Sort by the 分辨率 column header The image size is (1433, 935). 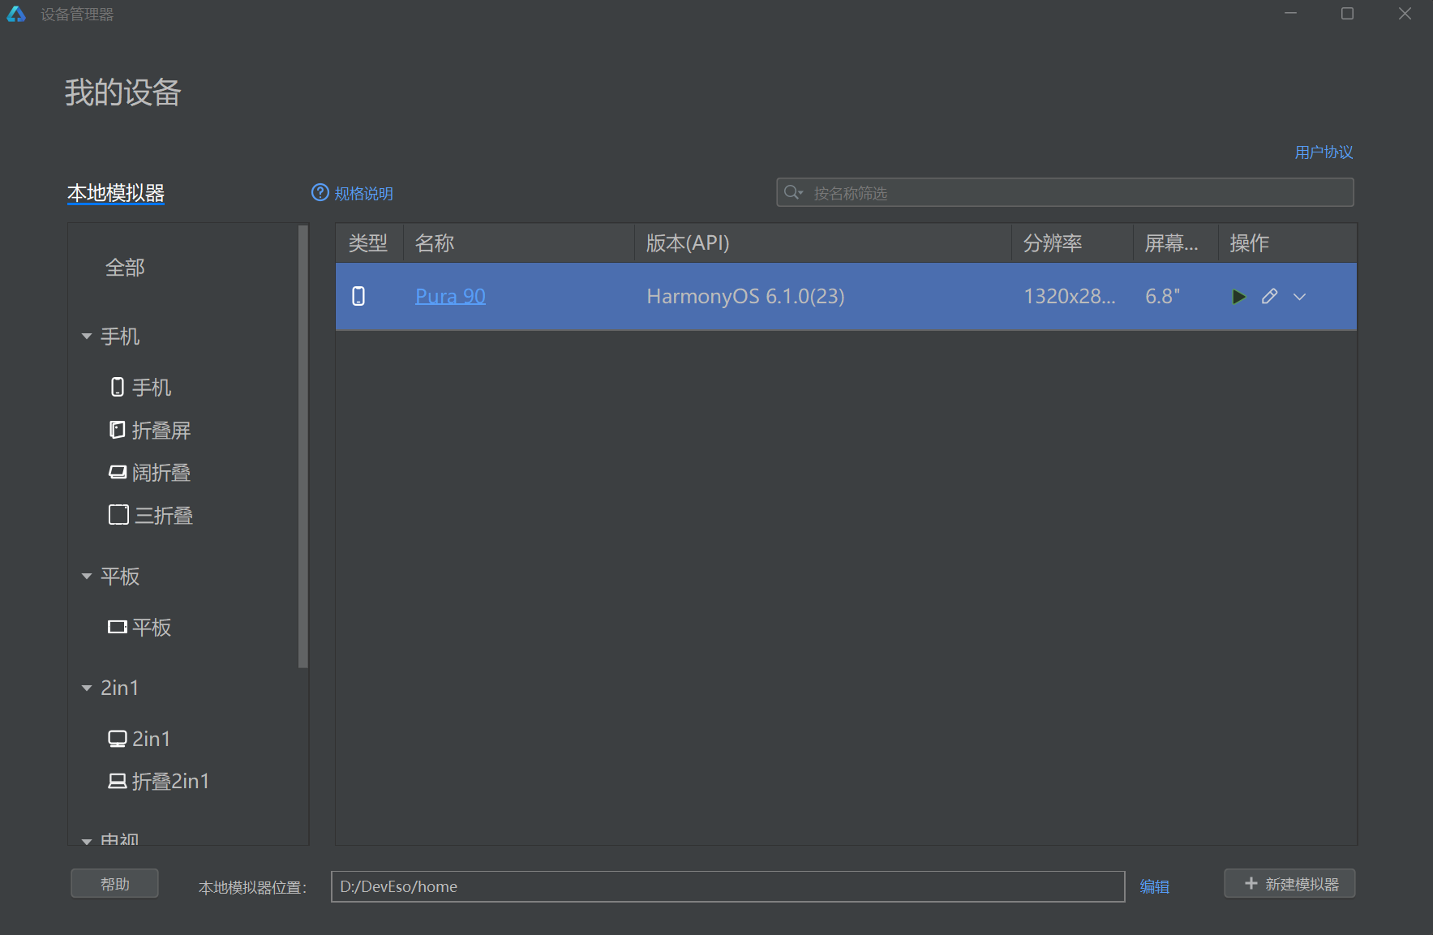[x=1072, y=243]
